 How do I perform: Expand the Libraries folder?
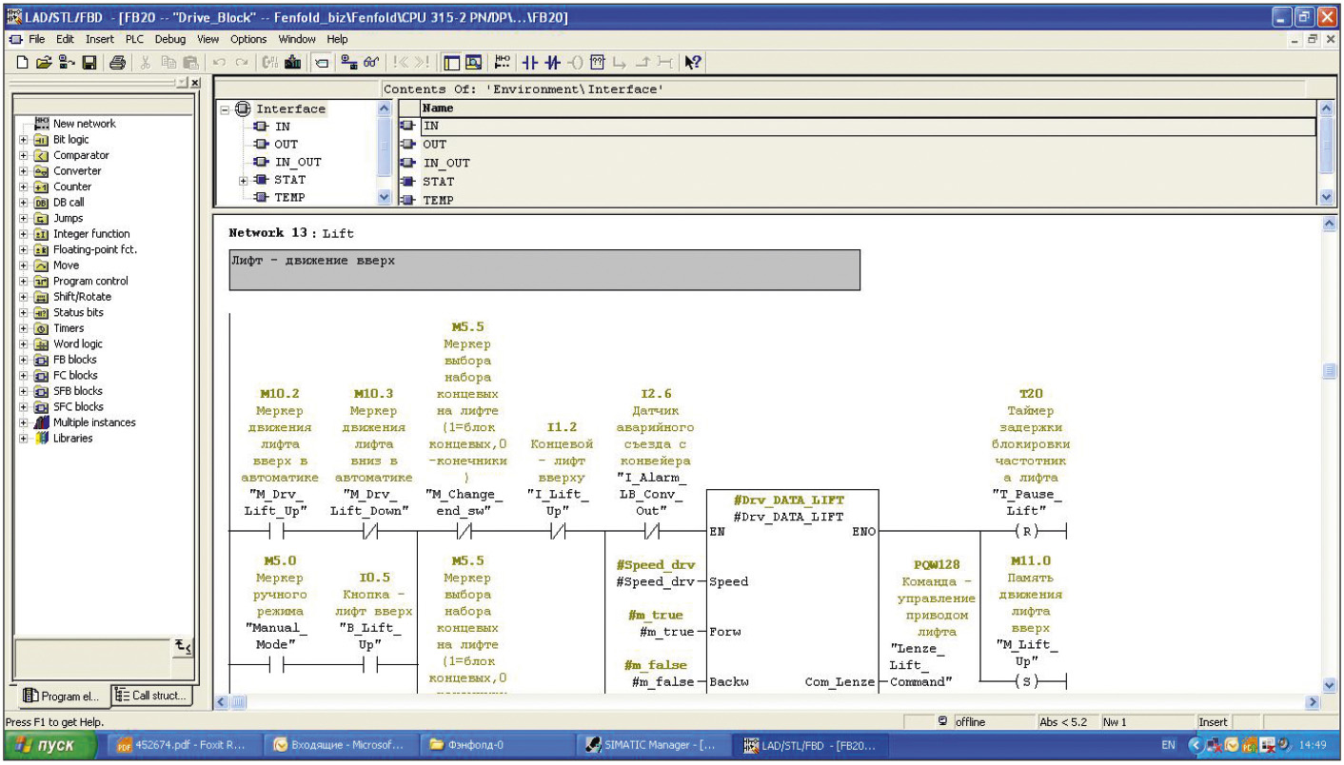click(x=23, y=439)
